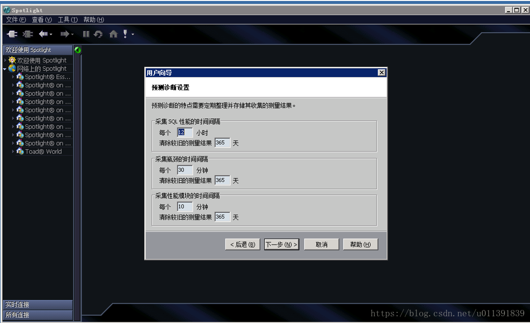Open the 帮助(H) menu in menu bar
The width and height of the screenshot is (530, 323).
[x=94, y=20]
